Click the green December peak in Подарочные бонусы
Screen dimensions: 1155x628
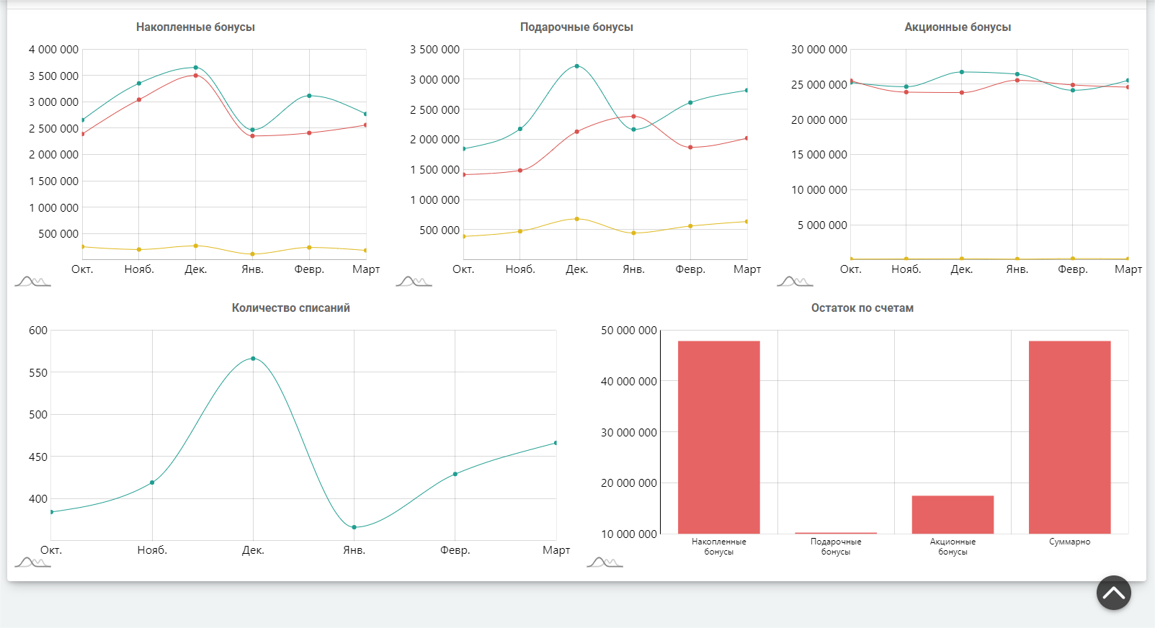[576, 66]
